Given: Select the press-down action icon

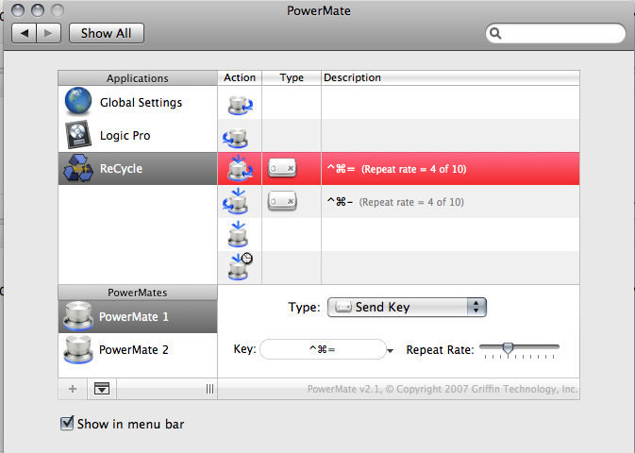Looking at the screenshot, I should click(x=238, y=234).
